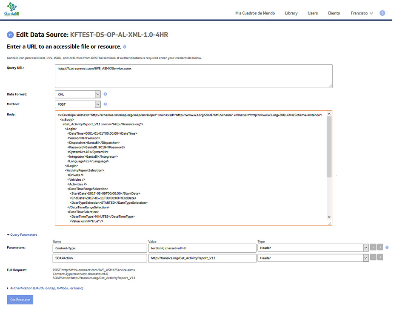Open the Method POST dropdown
Screen dimensions: 402x309
click(78, 104)
